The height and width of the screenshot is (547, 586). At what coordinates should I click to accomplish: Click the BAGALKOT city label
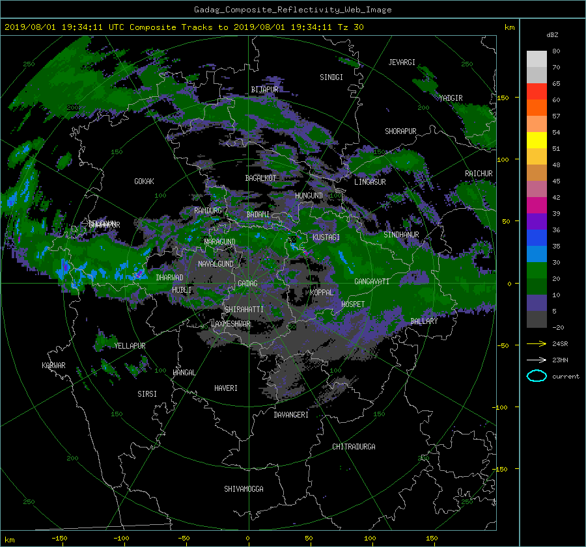coord(260,178)
